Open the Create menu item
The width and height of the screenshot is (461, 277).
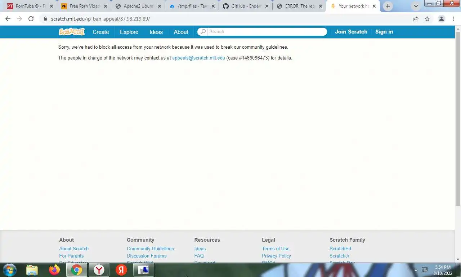click(101, 32)
